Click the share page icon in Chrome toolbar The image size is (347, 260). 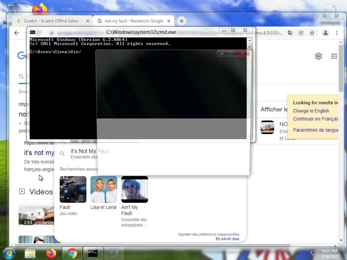301,33
